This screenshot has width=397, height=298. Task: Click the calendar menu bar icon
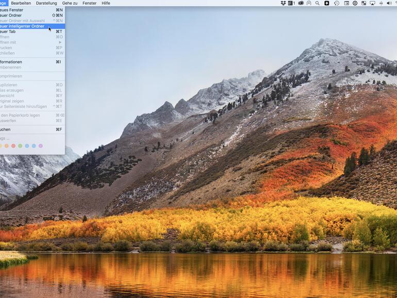346,3
